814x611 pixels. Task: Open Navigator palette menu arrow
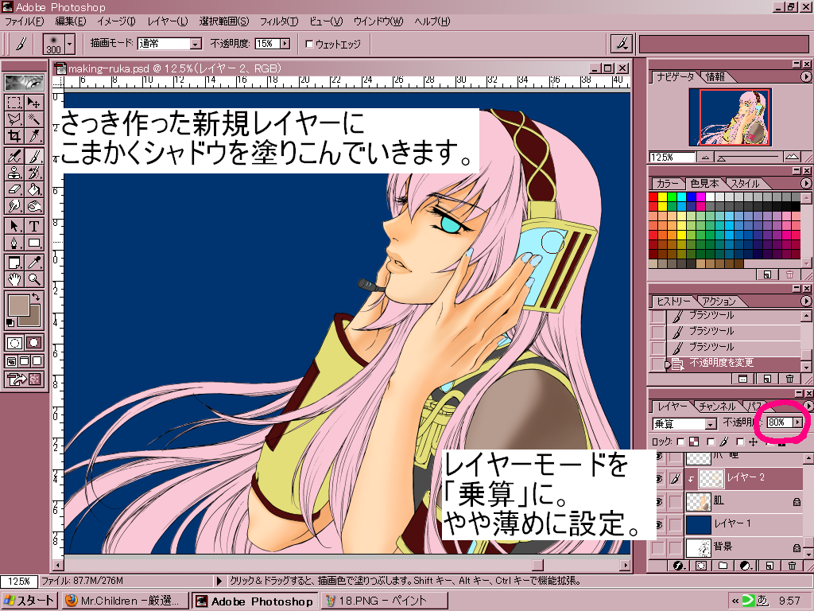(x=805, y=77)
